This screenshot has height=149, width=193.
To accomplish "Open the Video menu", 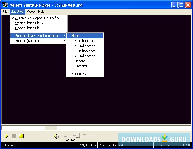I will tap(31, 12).
